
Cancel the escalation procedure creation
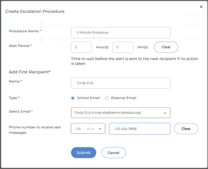point(114,153)
